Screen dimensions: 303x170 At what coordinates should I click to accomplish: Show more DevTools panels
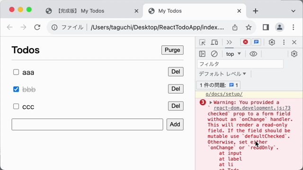[229, 42]
